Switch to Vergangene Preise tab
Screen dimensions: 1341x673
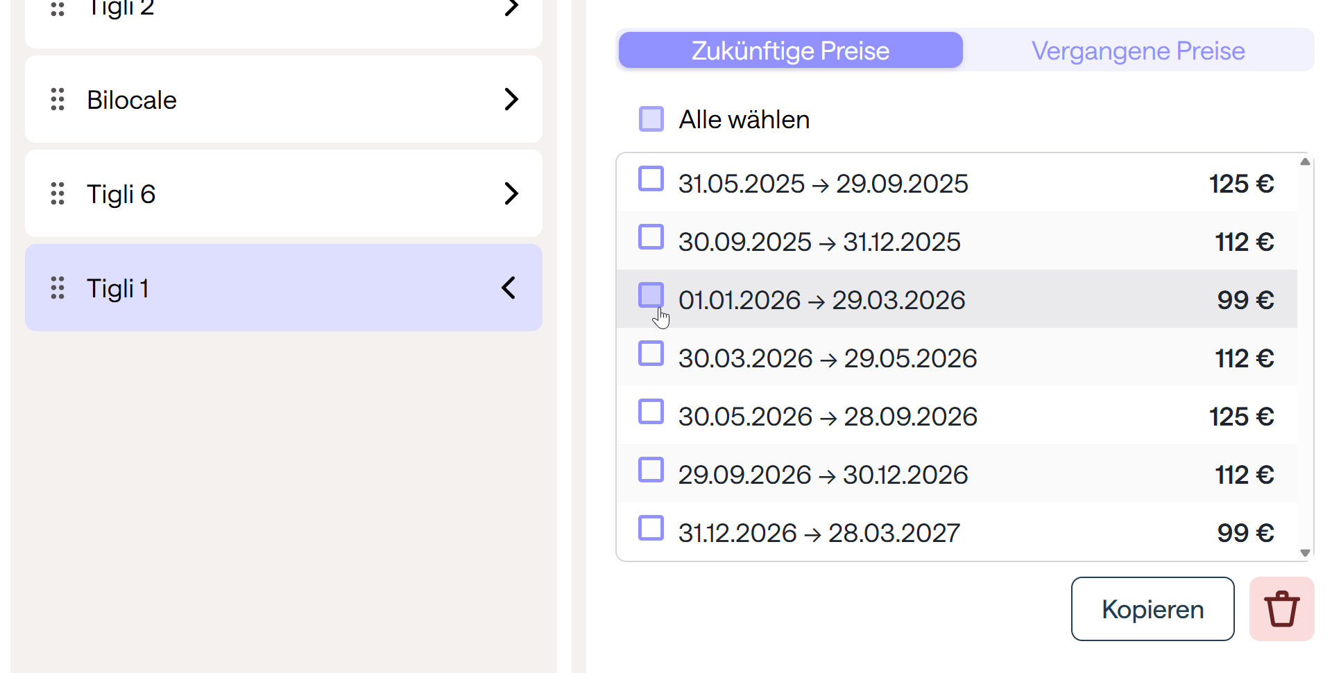[x=1138, y=51]
